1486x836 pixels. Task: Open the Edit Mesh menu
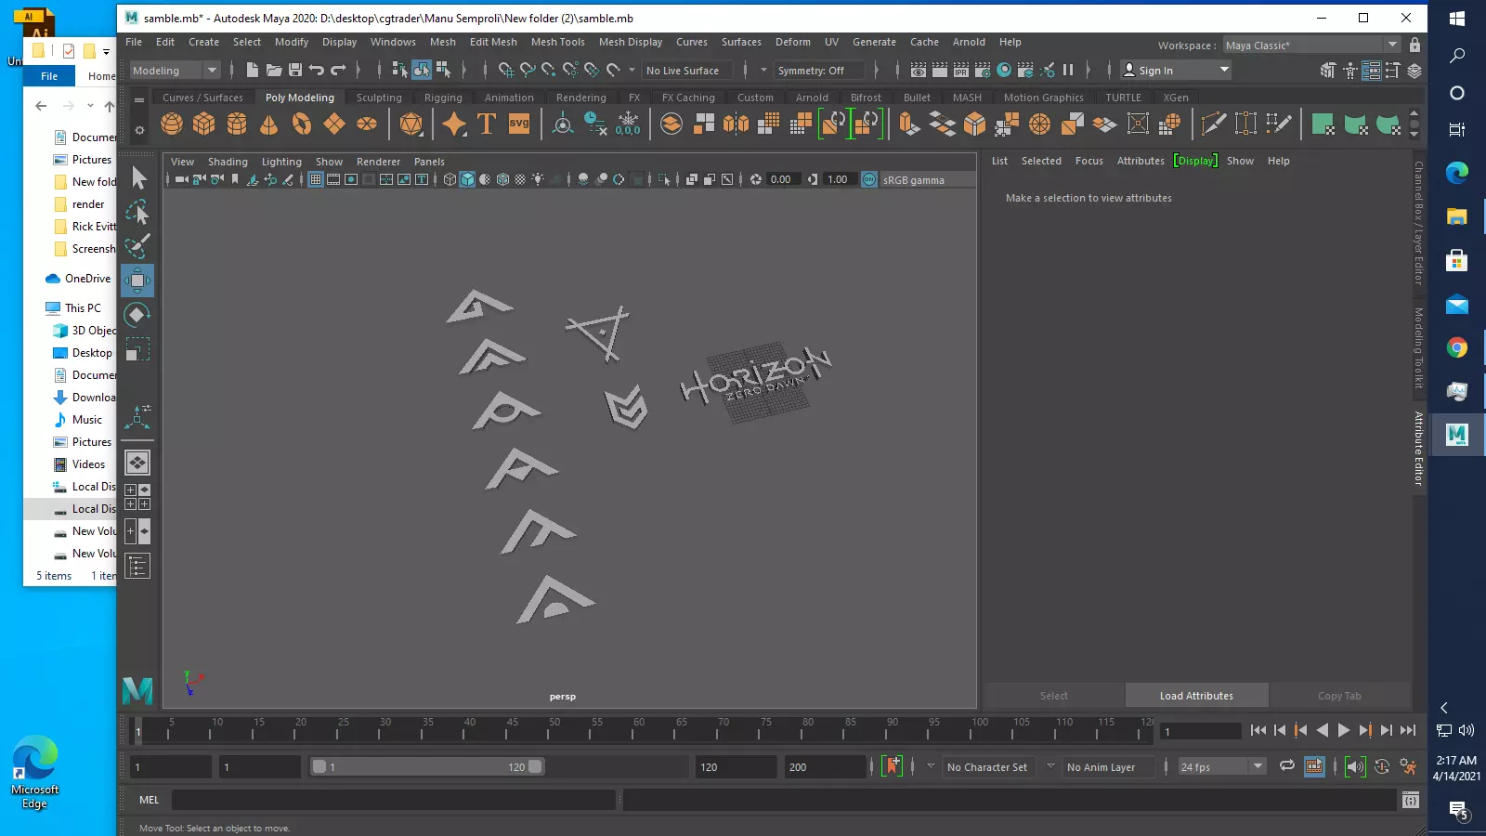pyautogui.click(x=493, y=42)
